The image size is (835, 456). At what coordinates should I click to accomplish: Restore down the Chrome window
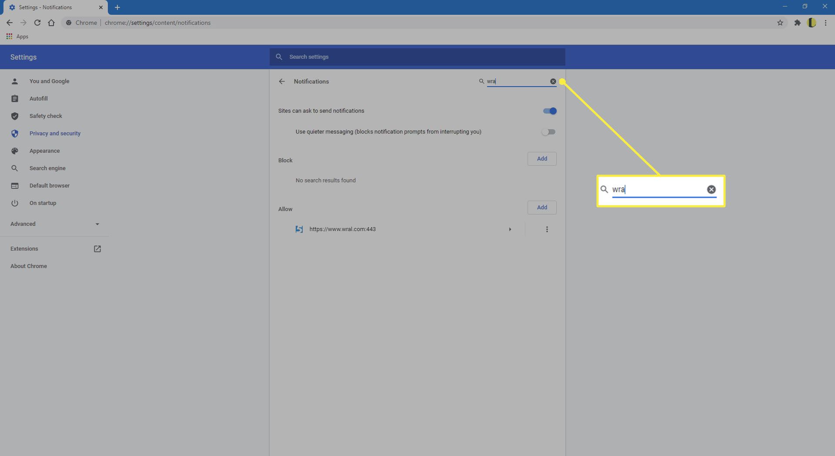(805, 7)
